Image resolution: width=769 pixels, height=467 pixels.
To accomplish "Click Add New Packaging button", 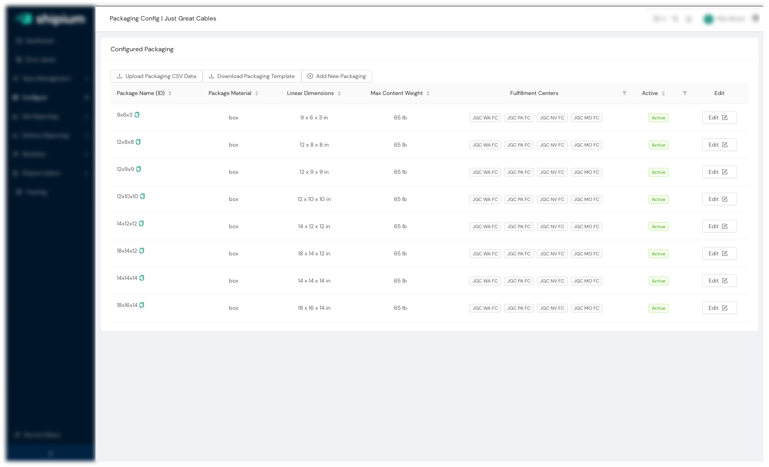I will coord(336,76).
